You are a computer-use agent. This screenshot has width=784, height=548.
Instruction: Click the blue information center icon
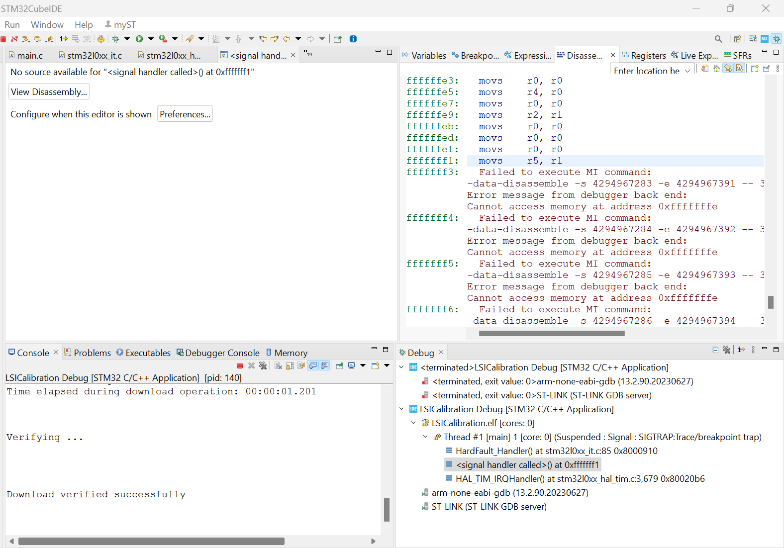click(353, 39)
